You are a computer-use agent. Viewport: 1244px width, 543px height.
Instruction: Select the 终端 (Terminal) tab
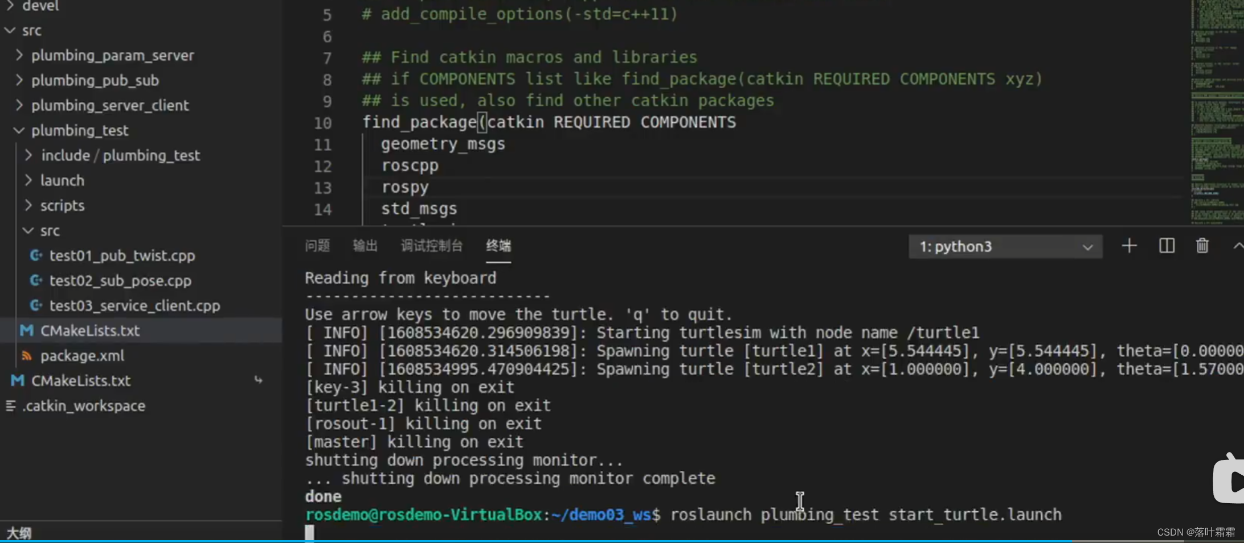[x=498, y=246]
